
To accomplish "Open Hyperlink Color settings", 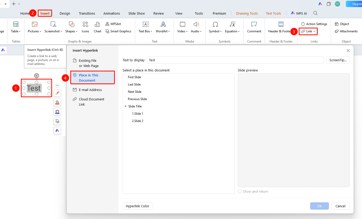I will point(138,206).
